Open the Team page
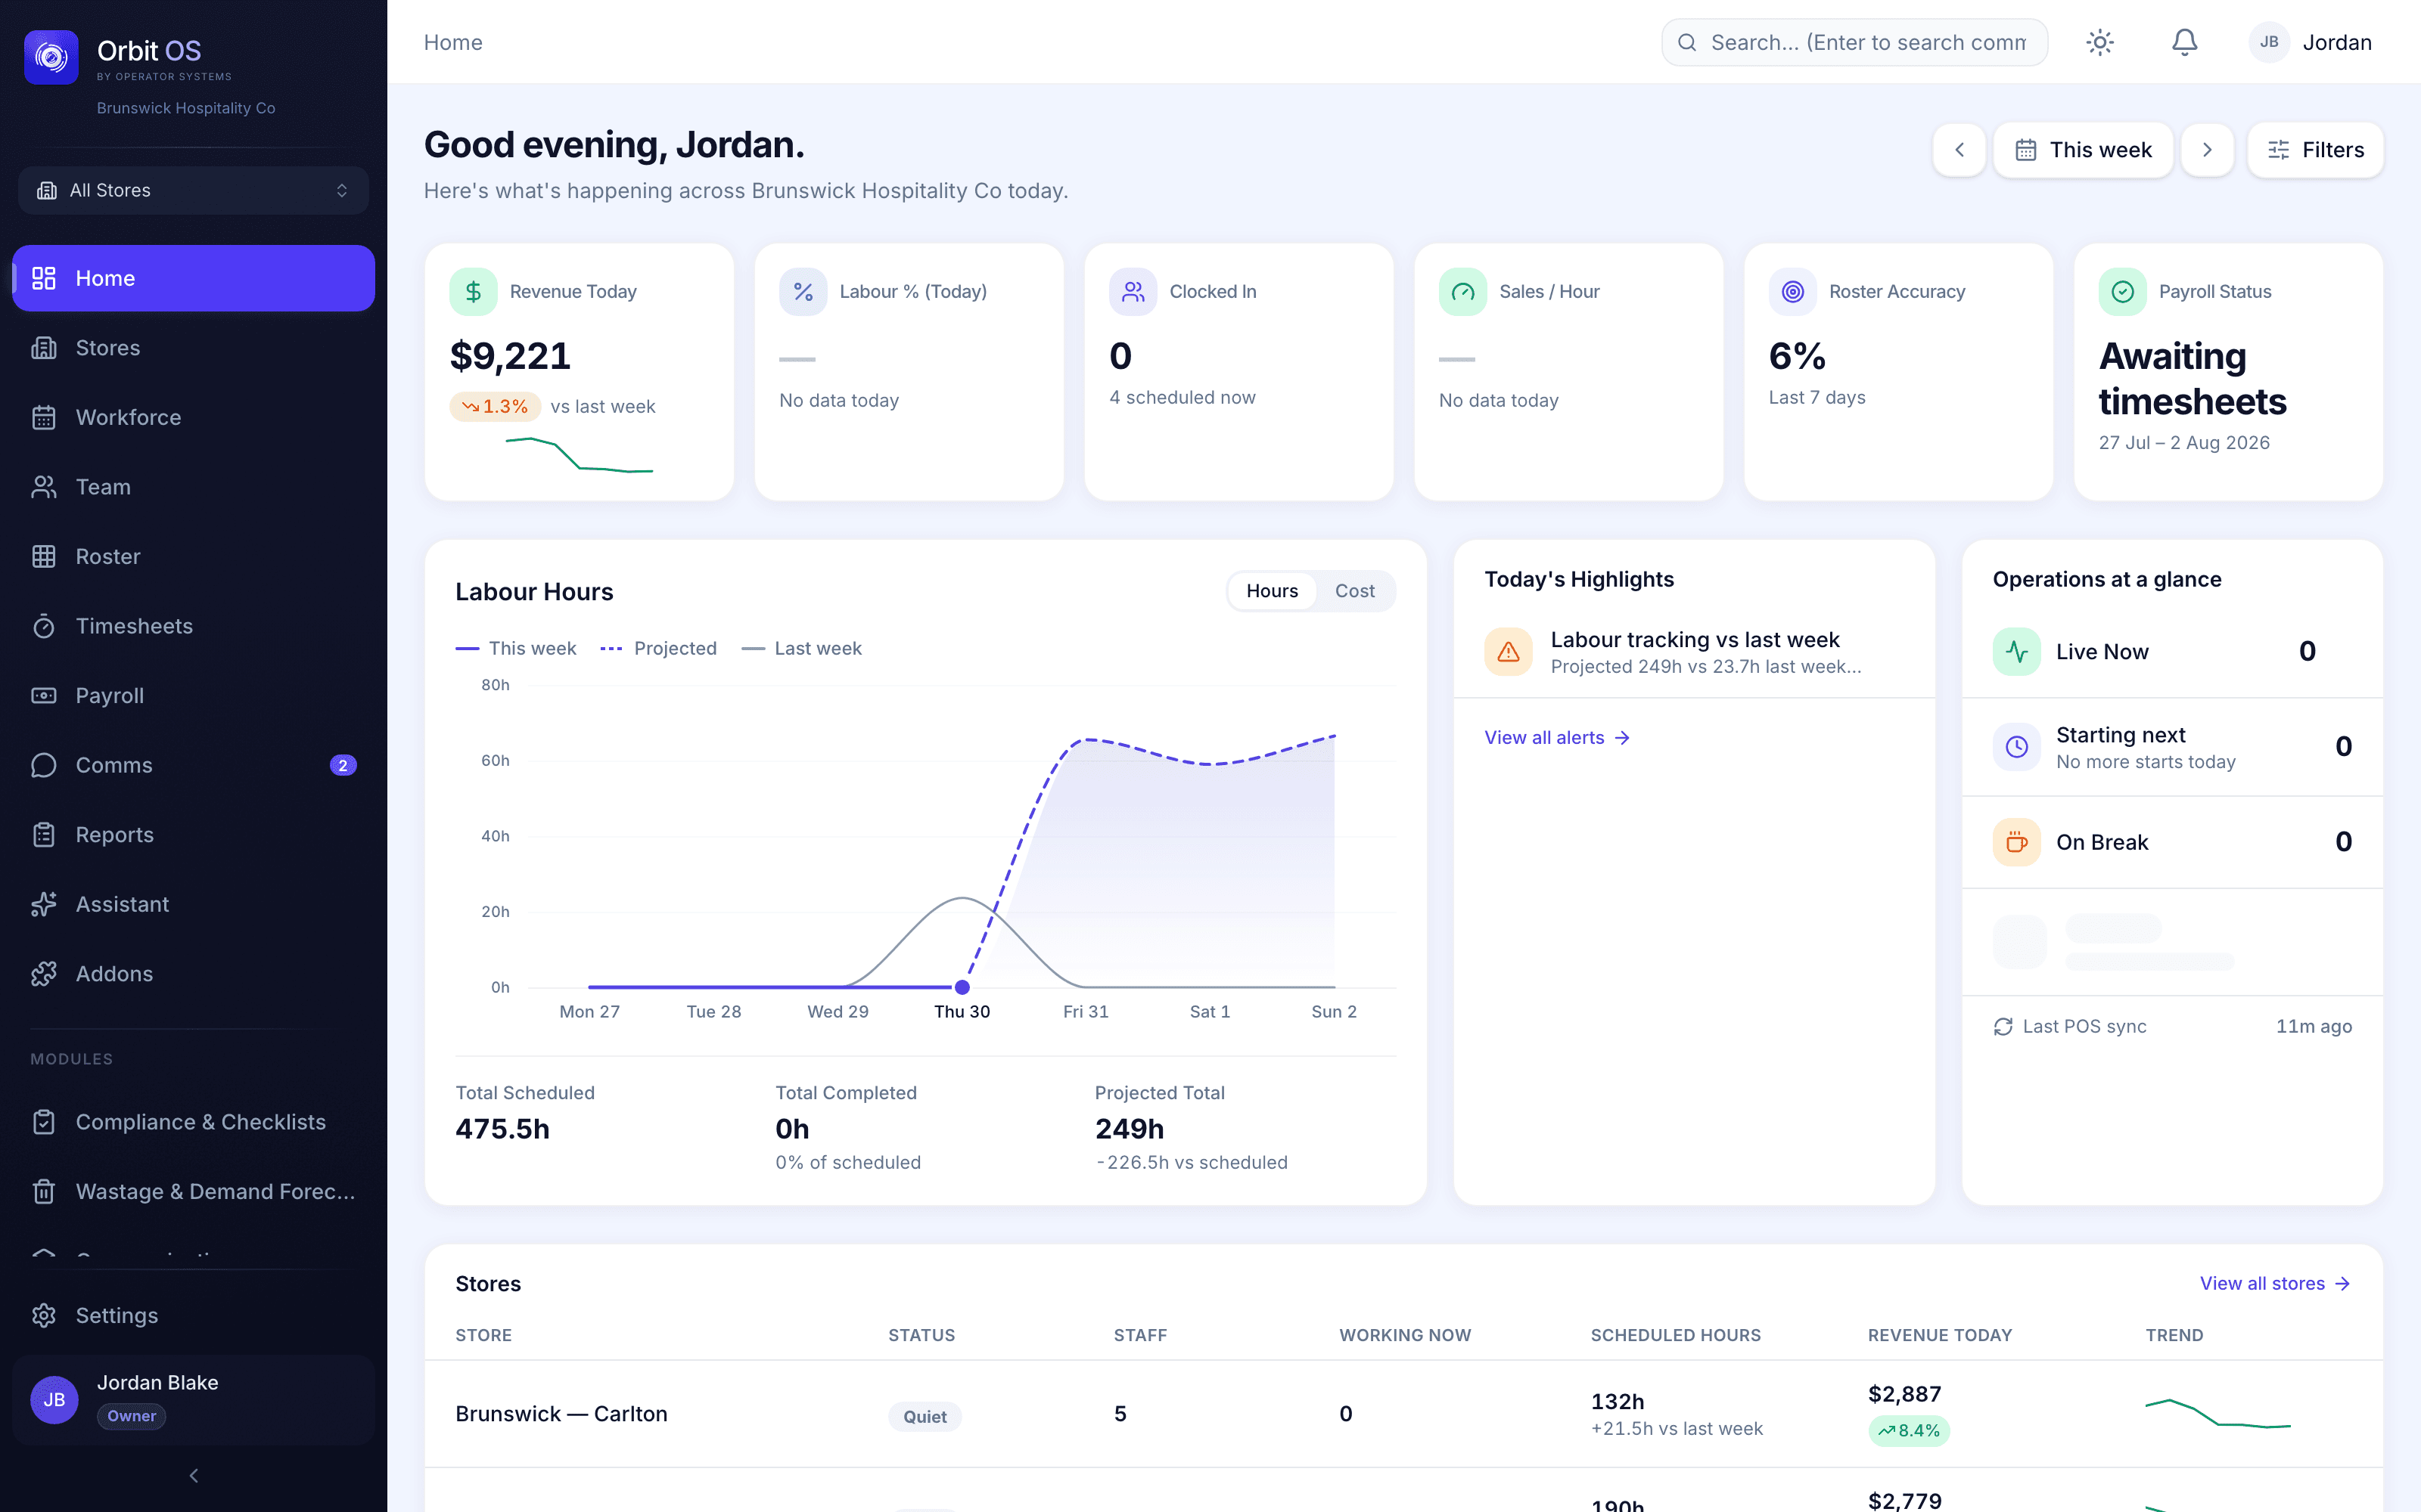Image resolution: width=2421 pixels, height=1512 pixels. 193,487
